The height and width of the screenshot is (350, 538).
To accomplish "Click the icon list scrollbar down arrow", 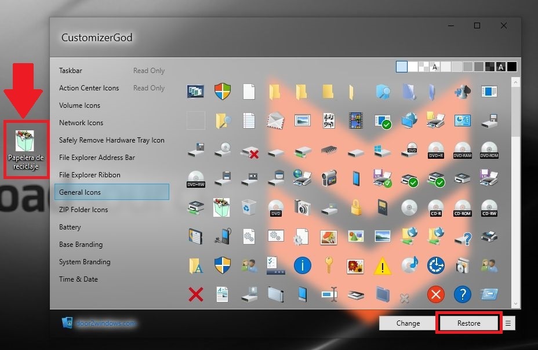I will (x=515, y=304).
